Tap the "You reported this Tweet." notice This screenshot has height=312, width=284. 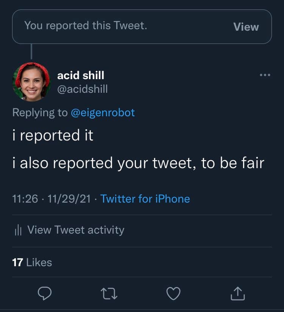point(86,26)
